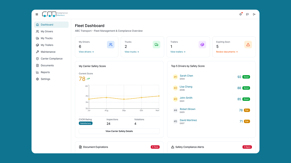Click the View drivers link
Screen dimensions: 291x163
coord(86,52)
